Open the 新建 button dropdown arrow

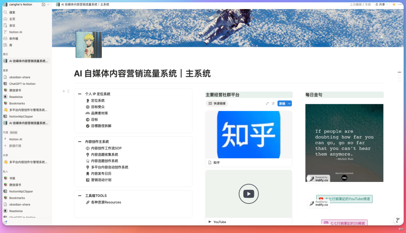tap(289, 103)
